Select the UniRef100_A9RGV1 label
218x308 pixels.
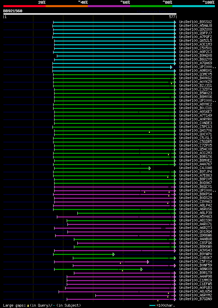(196, 71)
